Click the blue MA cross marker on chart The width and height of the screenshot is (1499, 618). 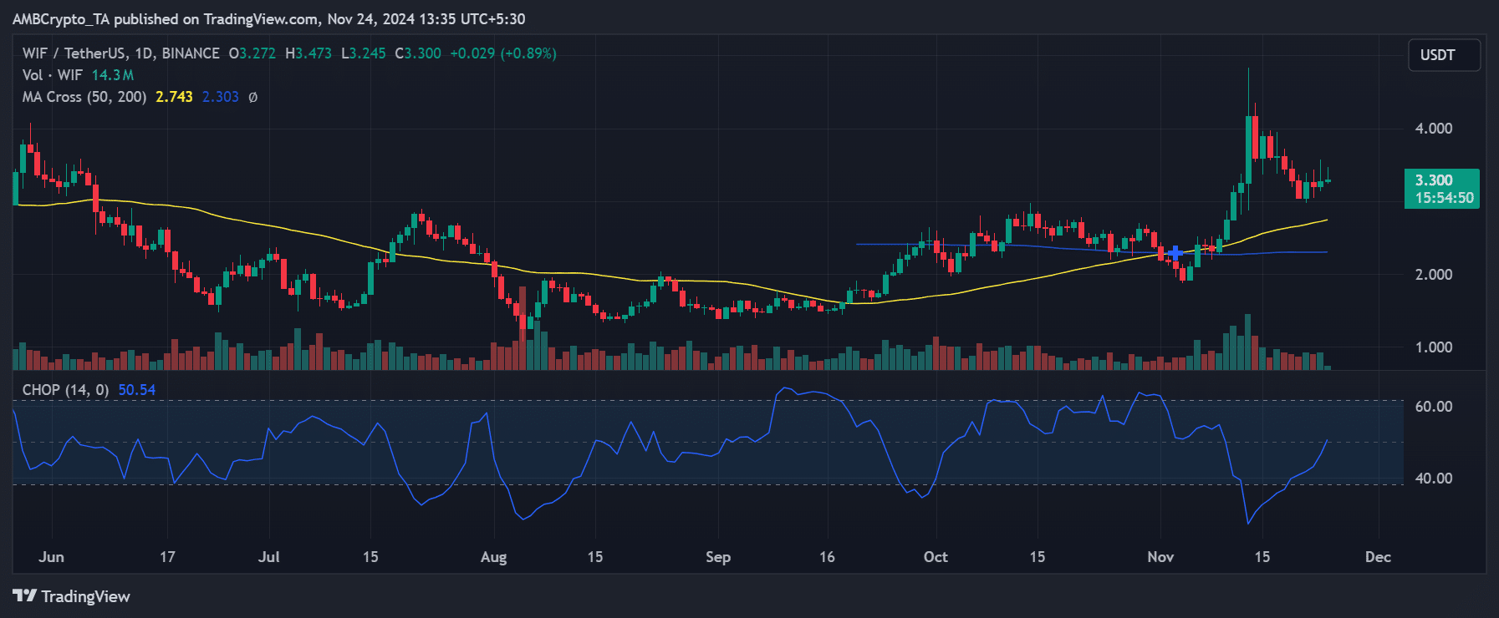pyautogui.click(x=1175, y=252)
